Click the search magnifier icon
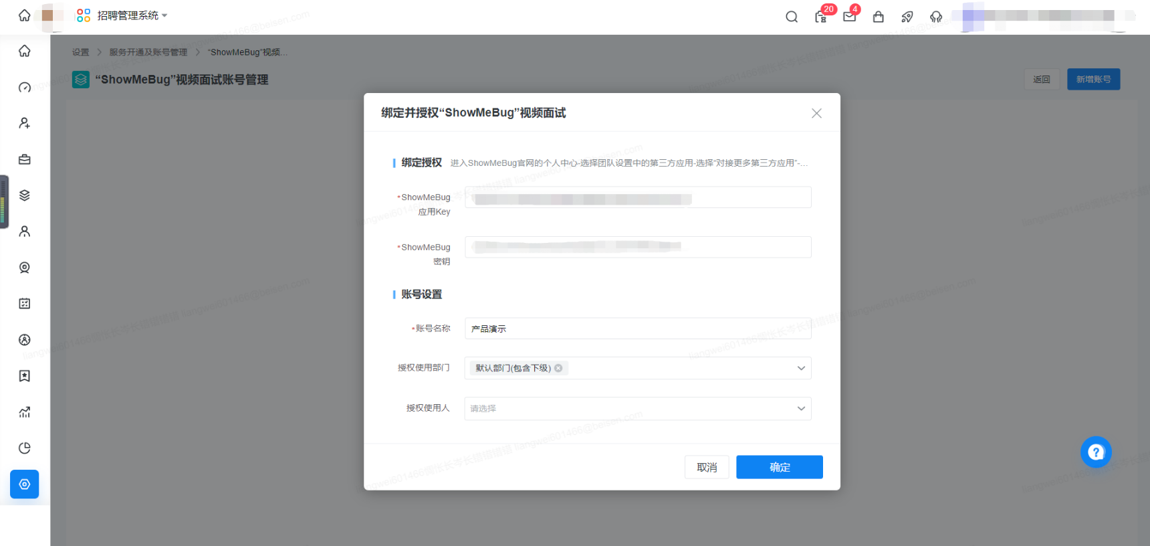The height and width of the screenshot is (546, 1150). tap(792, 17)
